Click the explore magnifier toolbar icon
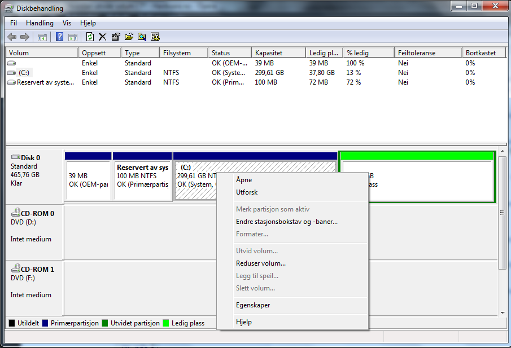This screenshot has height=348, width=511. click(x=142, y=37)
